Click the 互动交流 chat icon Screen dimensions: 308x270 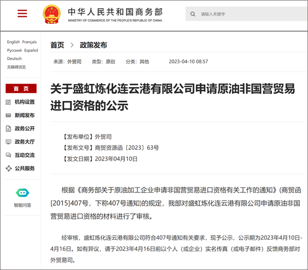tap(8, 155)
